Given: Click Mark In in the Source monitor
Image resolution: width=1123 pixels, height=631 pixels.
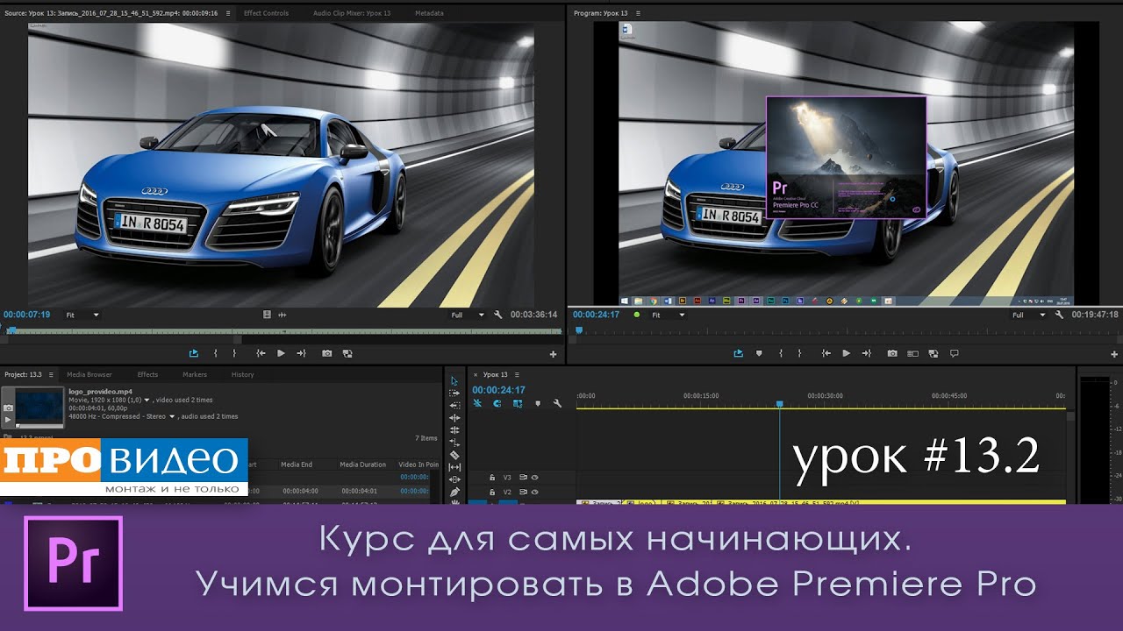Looking at the screenshot, I should point(216,353).
